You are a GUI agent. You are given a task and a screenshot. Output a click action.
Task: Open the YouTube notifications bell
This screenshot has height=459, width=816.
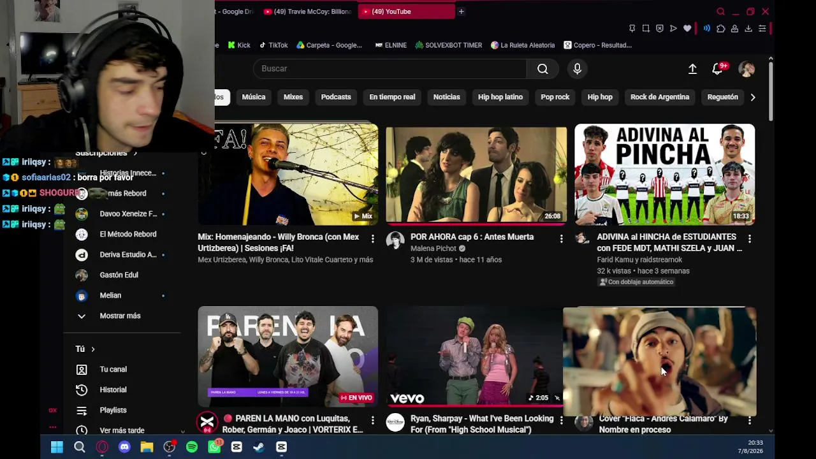pos(717,69)
